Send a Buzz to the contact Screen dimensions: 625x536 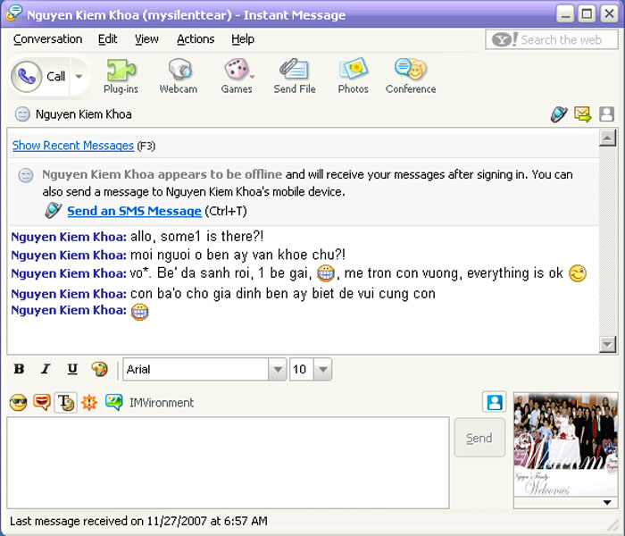(x=89, y=402)
